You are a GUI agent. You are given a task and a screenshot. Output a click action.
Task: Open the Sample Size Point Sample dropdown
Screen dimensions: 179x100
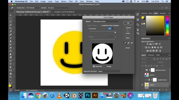[x=33, y=8]
